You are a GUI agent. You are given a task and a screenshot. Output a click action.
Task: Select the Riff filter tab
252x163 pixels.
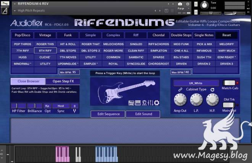pyautogui.click(x=136, y=35)
